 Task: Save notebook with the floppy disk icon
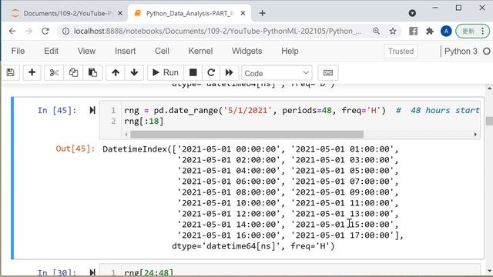[10, 72]
